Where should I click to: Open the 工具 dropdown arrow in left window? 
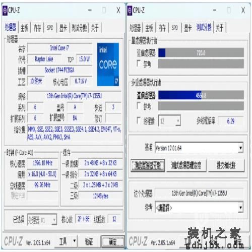pos(75,241)
